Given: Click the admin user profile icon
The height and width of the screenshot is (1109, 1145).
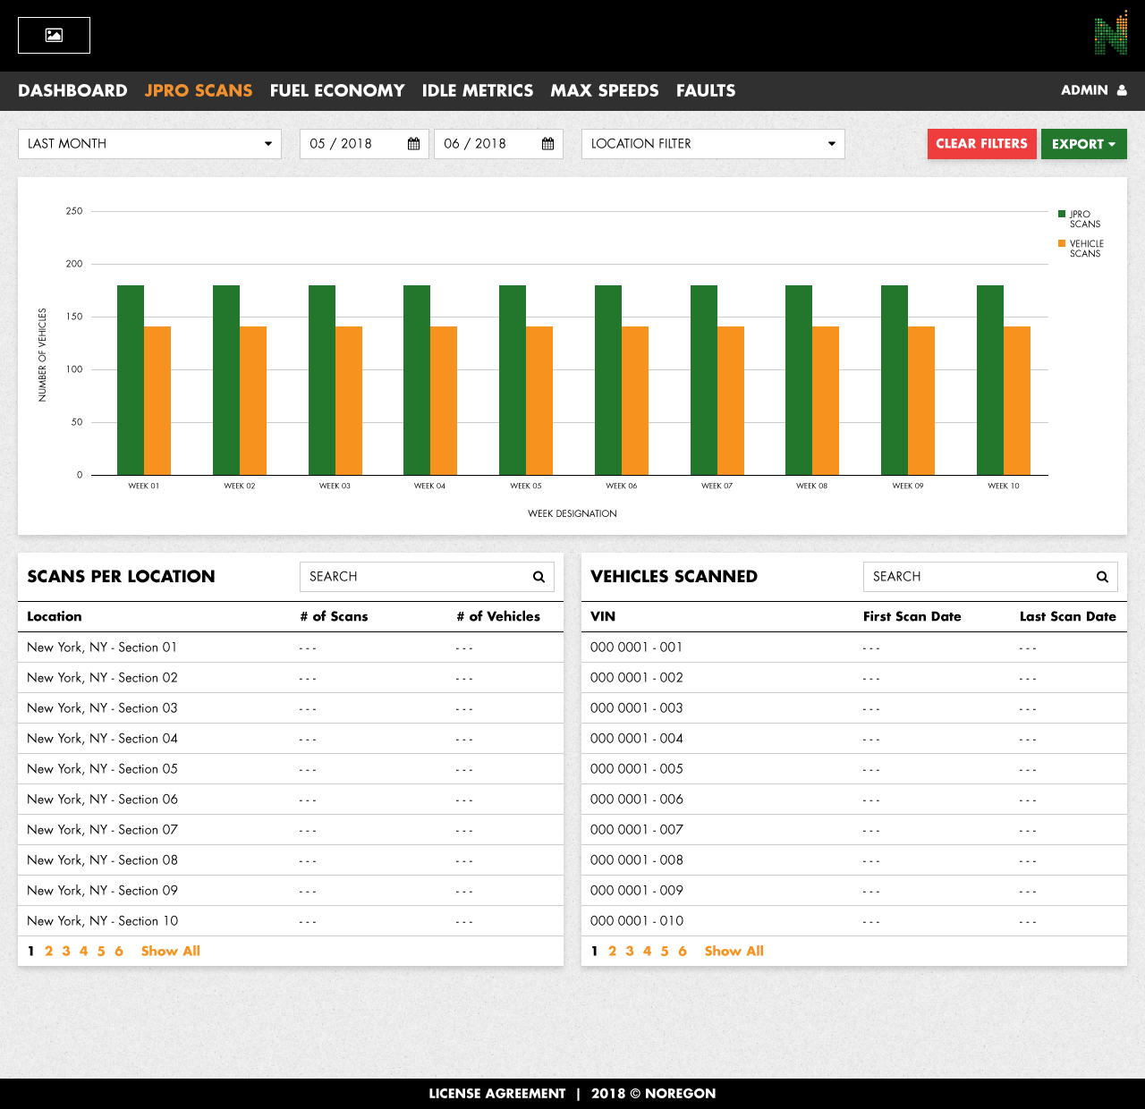Looking at the screenshot, I should point(1122,90).
